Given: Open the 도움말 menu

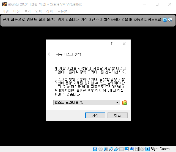Looking at the screenshot, I should [x=62, y=11].
